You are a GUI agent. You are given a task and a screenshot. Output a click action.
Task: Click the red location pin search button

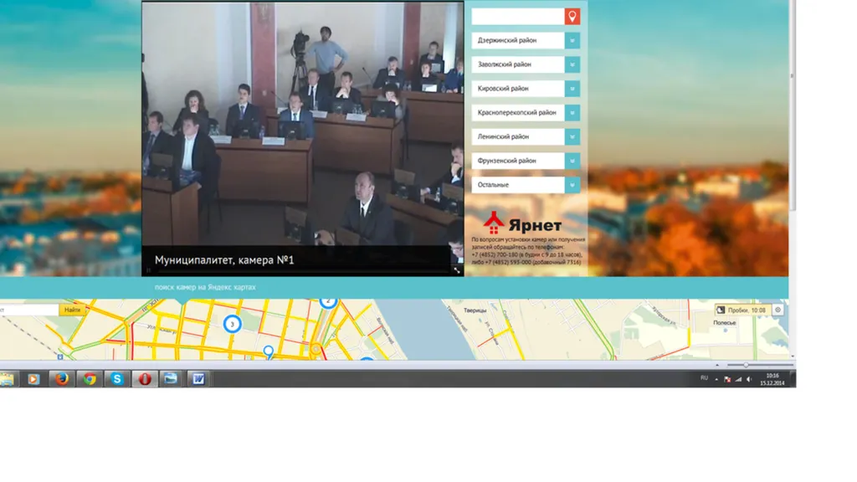tap(572, 17)
